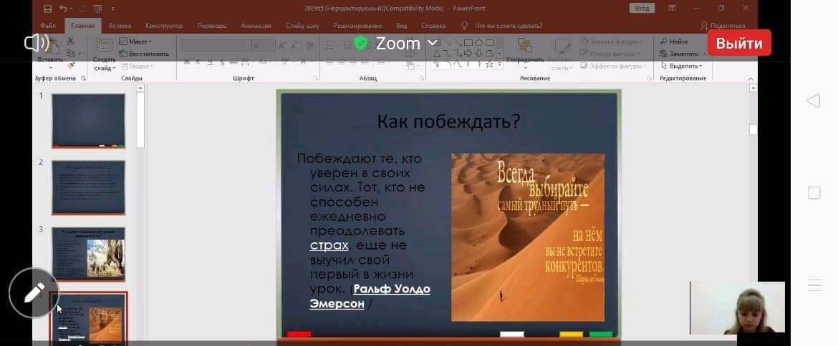Click the Упорядочить arrange icon
Viewport: 838px width, 346px height.
525,50
